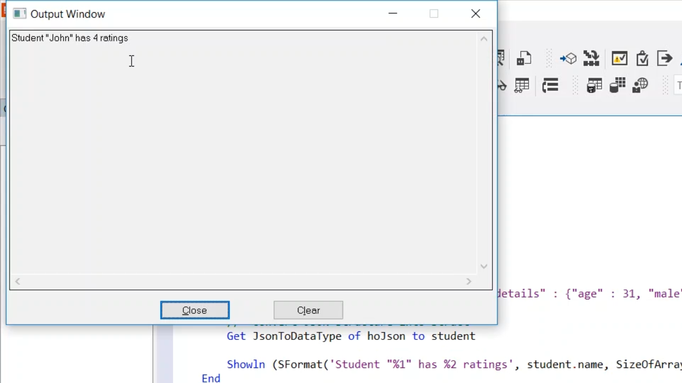Close the Output Window with the X button

[476, 14]
